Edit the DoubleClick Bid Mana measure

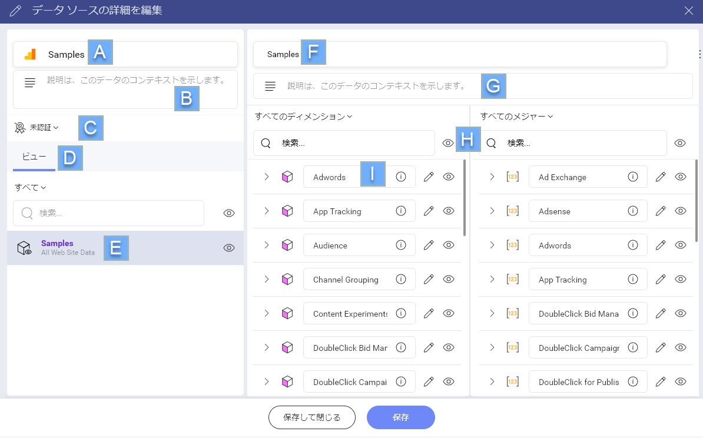661,313
